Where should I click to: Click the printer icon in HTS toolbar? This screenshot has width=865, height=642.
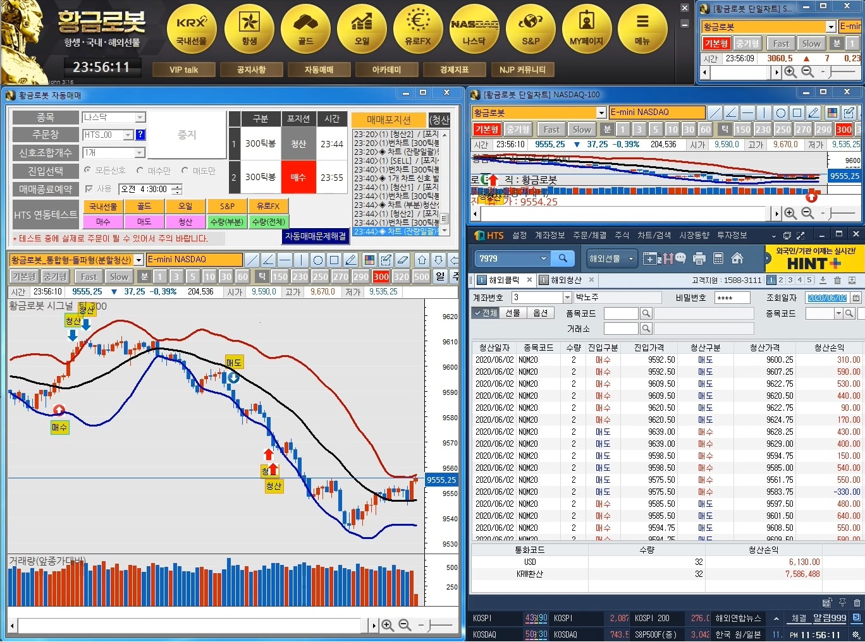[699, 258]
